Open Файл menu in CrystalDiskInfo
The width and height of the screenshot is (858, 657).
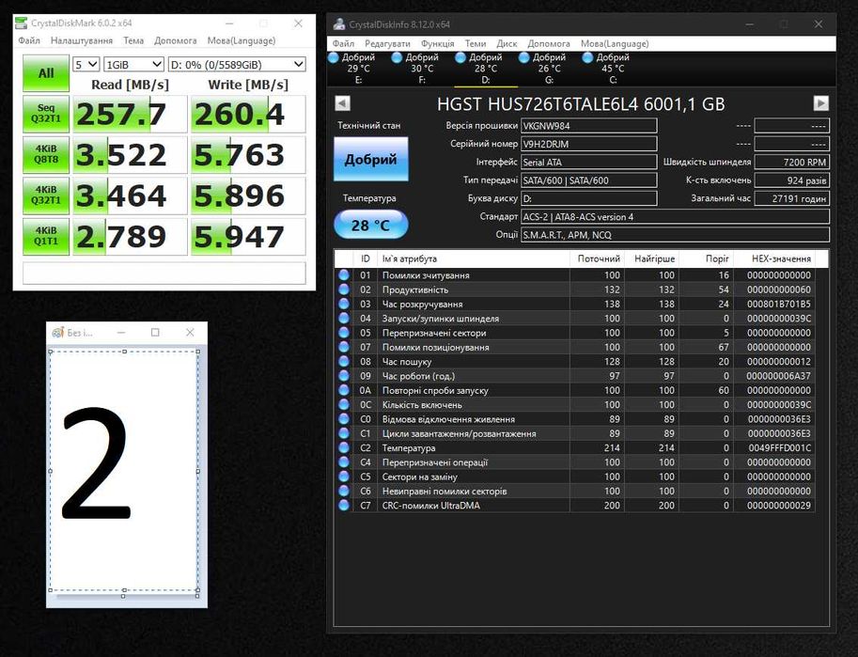343,43
